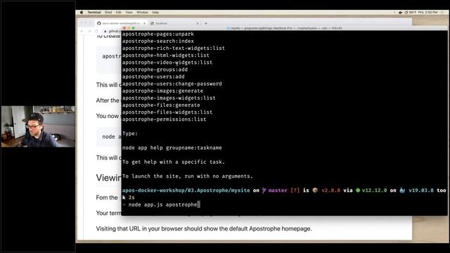
Task: Click the Docker whale menu bar icon
Action: click(400, 13)
